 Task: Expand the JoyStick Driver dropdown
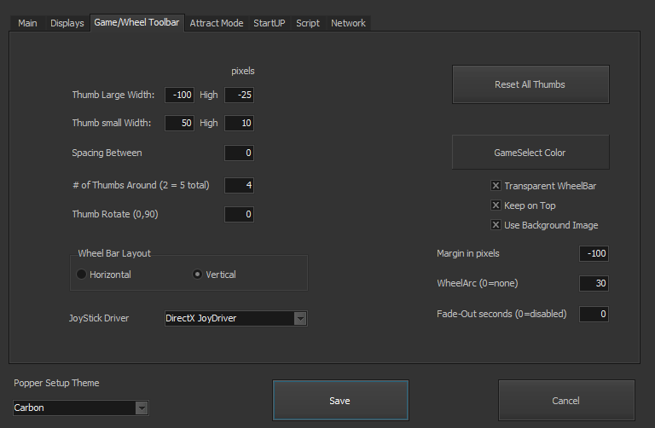pos(299,319)
